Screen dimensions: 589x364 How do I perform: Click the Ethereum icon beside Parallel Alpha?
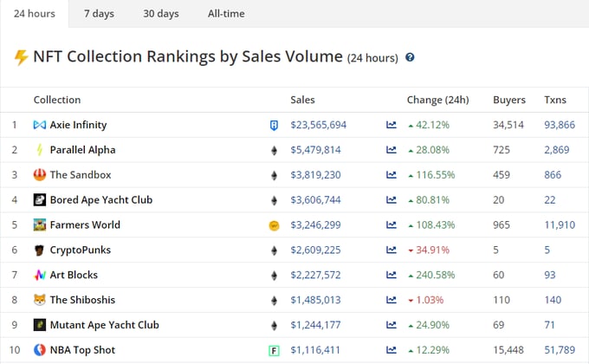coord(275,150)
